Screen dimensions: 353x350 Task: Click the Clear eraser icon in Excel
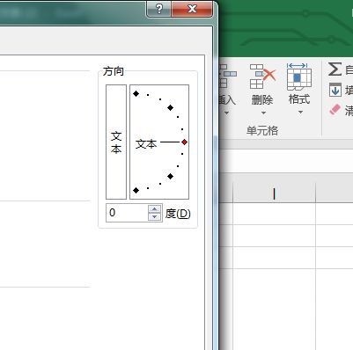pyautogui.click(x=335, y=110)
